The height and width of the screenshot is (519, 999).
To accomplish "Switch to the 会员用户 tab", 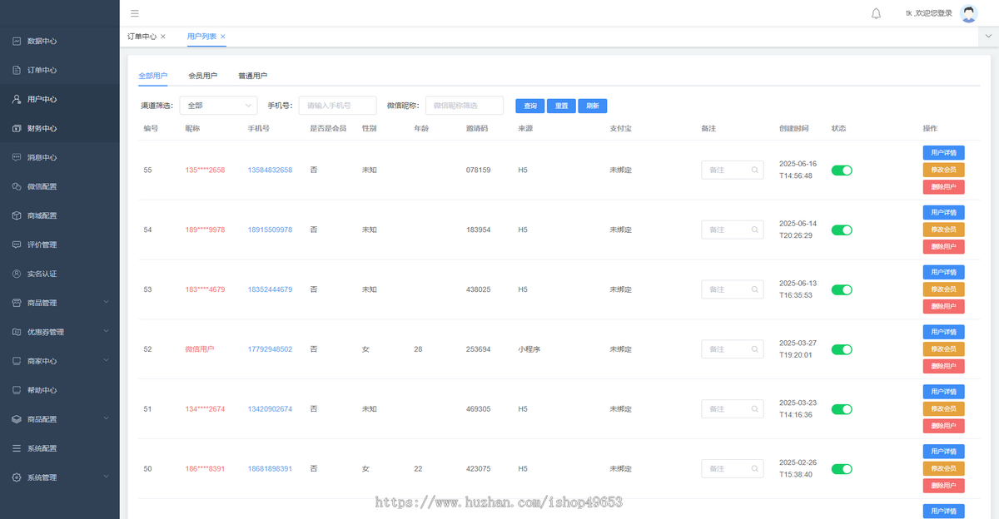I will [203, 76].
